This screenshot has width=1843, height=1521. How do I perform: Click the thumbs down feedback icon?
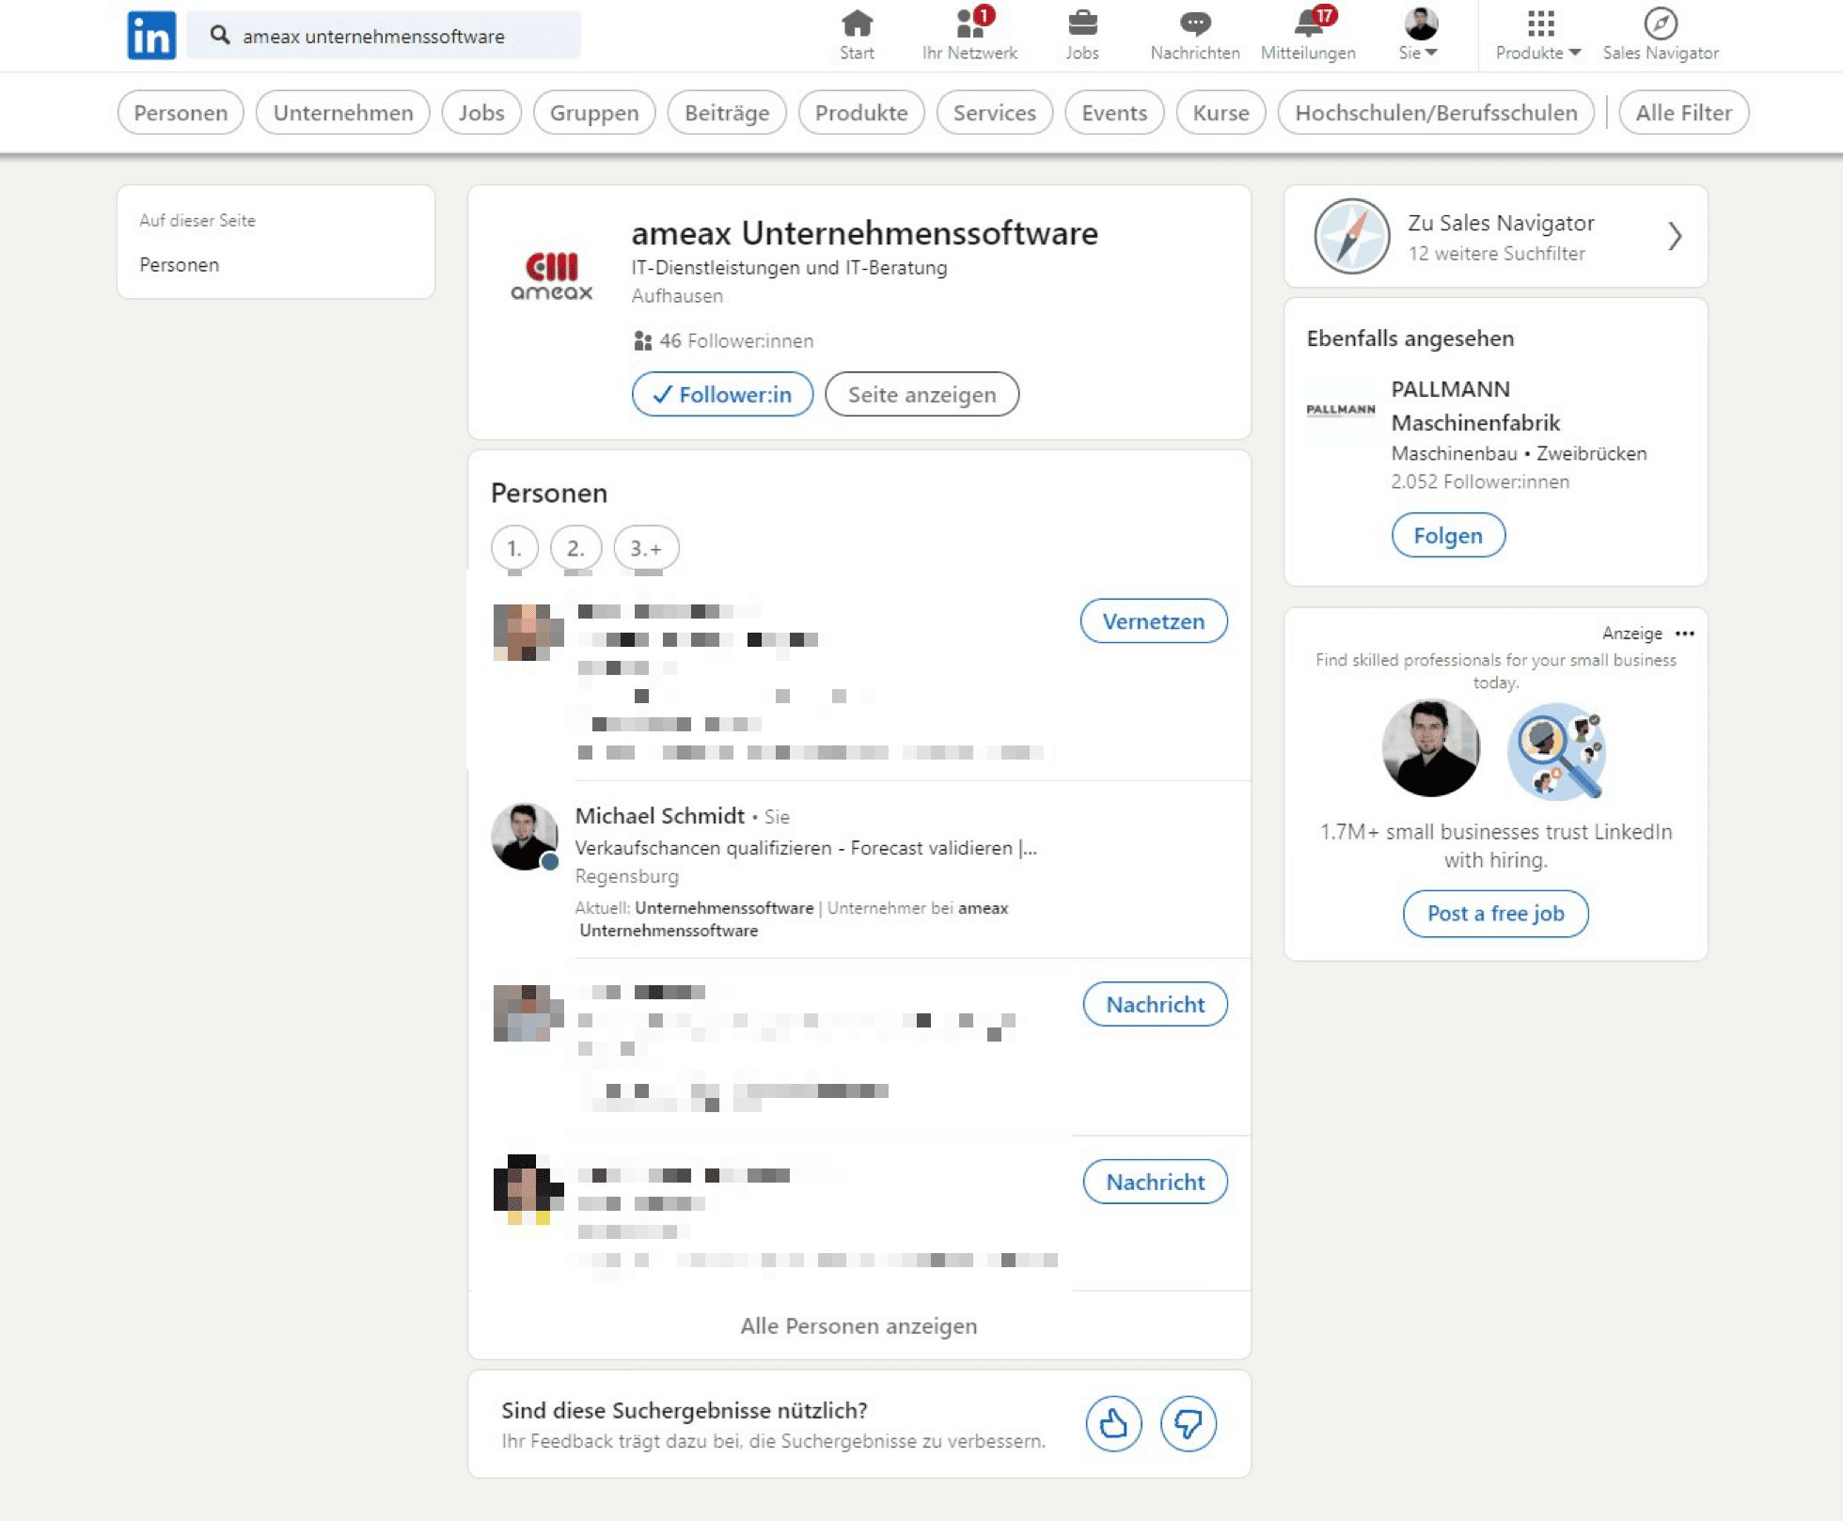1188,1423
